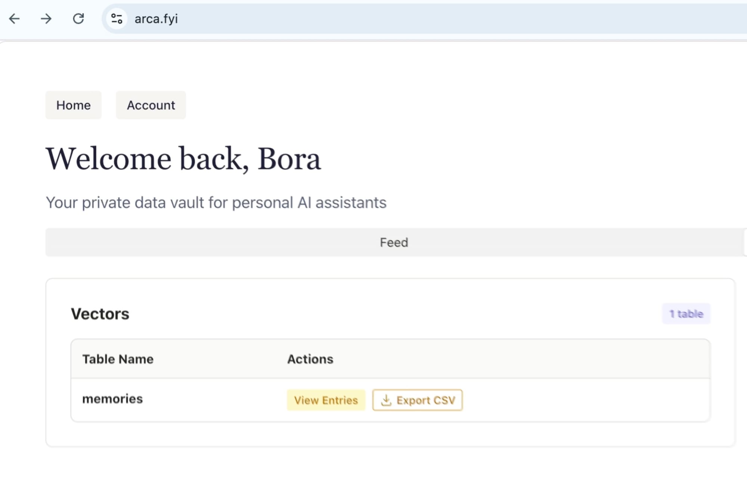Select the partially visible tab beside Feed
The image size is (747, 488).
[745, 243]
